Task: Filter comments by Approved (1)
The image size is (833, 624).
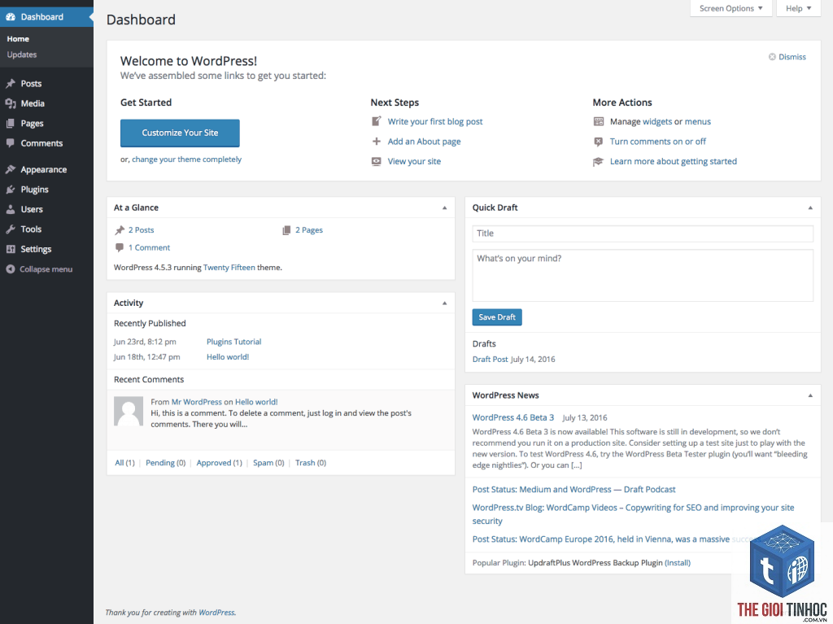Action: (x=220, y=463)
